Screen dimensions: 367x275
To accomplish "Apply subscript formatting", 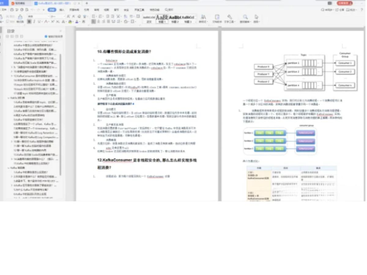I will click(57, 22).
